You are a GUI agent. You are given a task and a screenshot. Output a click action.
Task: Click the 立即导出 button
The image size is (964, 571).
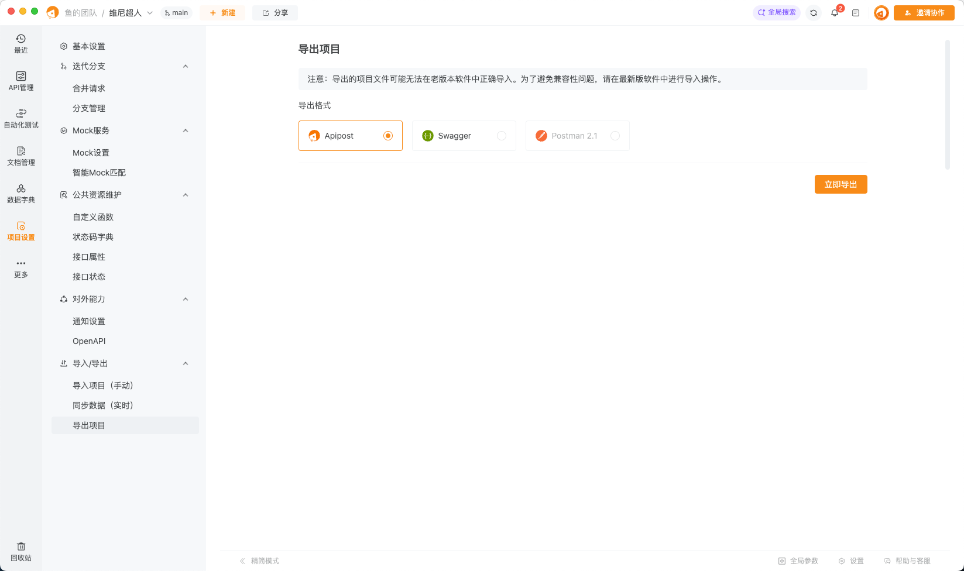pos(841,184)
